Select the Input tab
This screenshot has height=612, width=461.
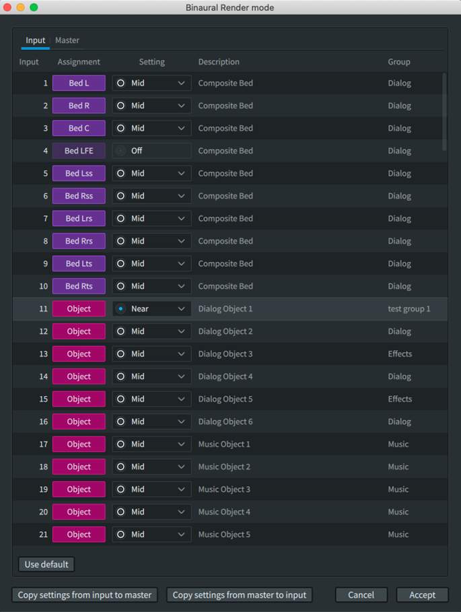point(35,40)
